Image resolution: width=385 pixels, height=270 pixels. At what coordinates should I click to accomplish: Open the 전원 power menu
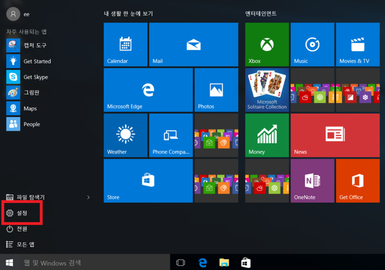point(17,229)
